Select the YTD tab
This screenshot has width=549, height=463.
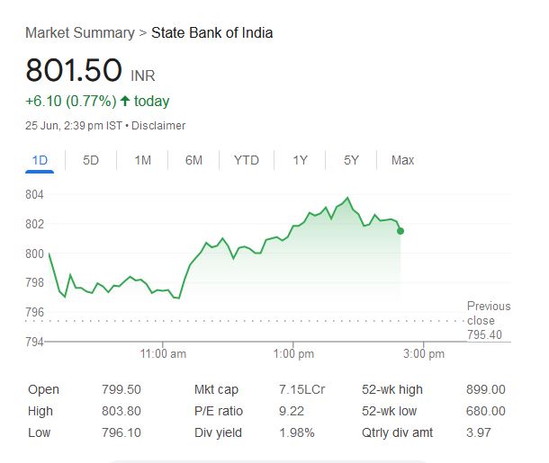coord(246,160)
